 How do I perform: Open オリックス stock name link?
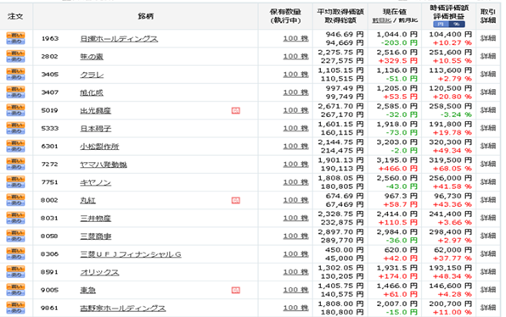(99, 273)
